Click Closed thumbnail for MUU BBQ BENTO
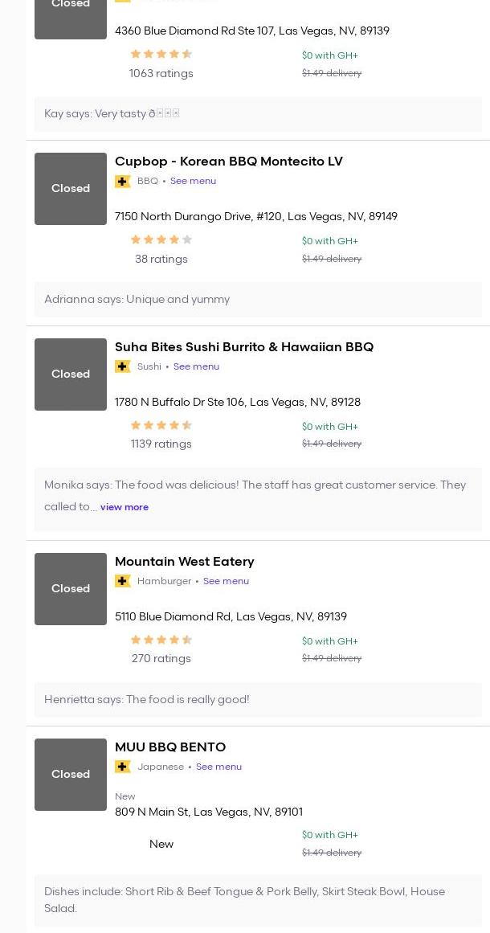Image resolution: width=490 pixels, height=933 pixels. [71, 775]
